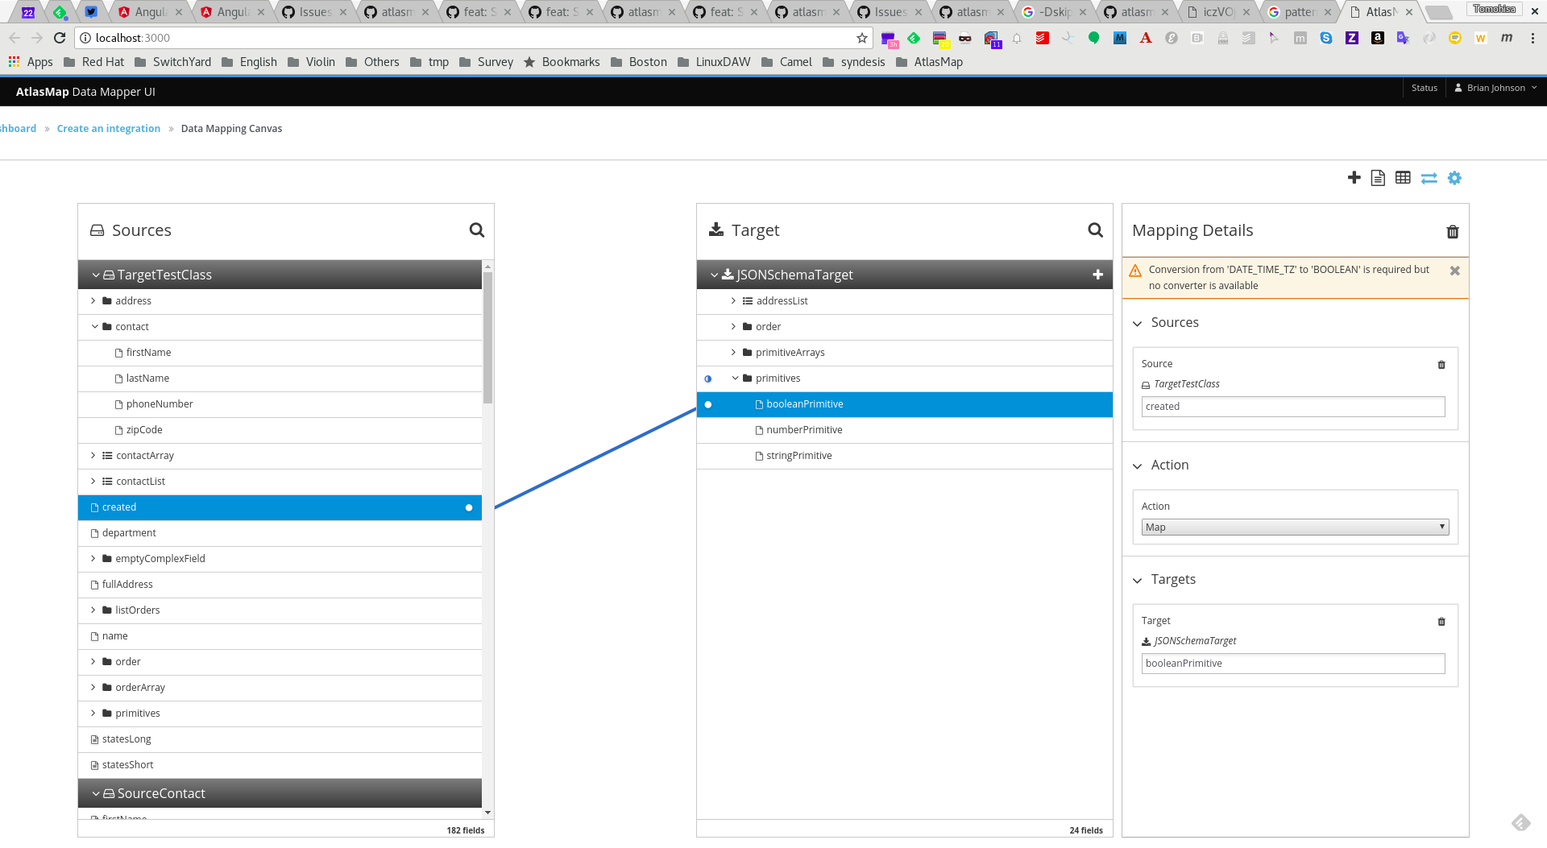Viewport: 1547px width, 848px height.
Task: Collapse the contact folder in Sources
Action: pyautogui.click(x=94, y=327)
